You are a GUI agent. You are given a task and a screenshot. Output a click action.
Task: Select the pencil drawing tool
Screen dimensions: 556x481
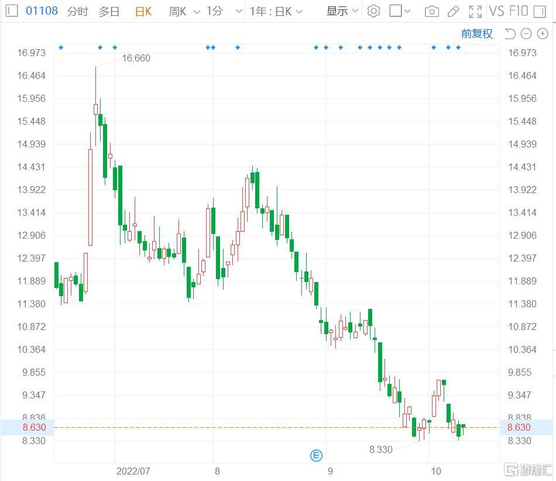click(x=453, y=11)
